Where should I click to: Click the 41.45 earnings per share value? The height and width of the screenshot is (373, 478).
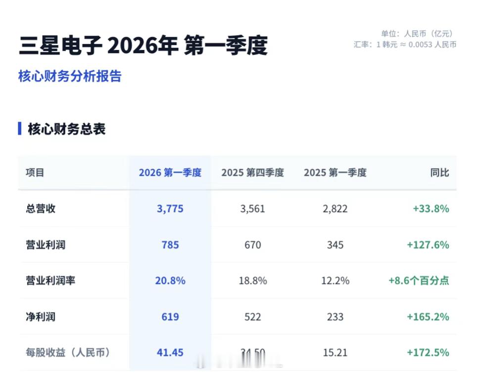[x=170, y=353]
